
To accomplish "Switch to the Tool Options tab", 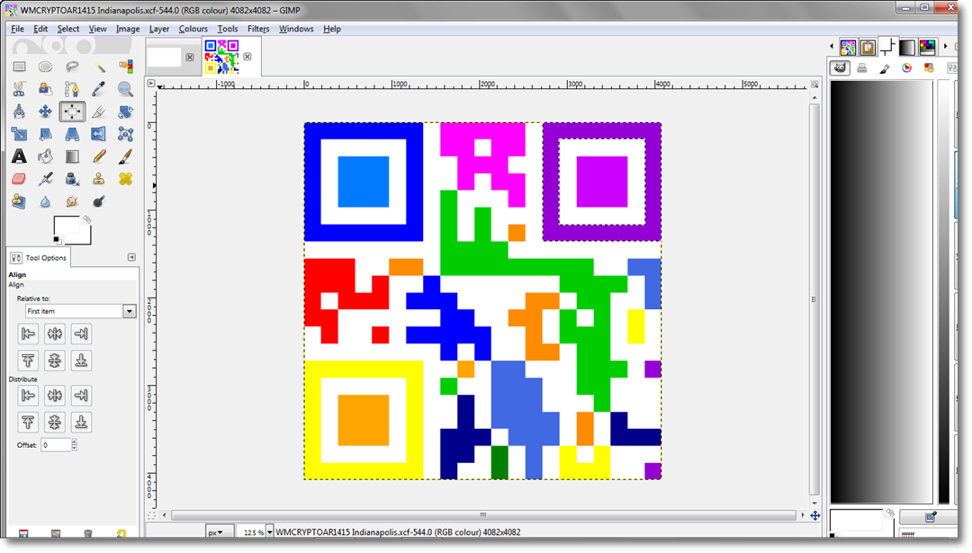I will tap(39, 257).
